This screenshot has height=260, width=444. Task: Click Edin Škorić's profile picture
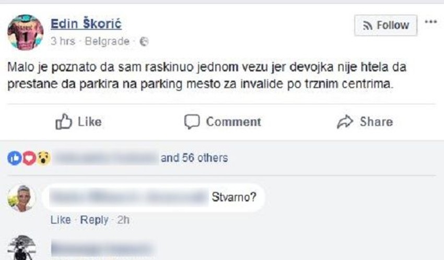[x=25, y=32]
